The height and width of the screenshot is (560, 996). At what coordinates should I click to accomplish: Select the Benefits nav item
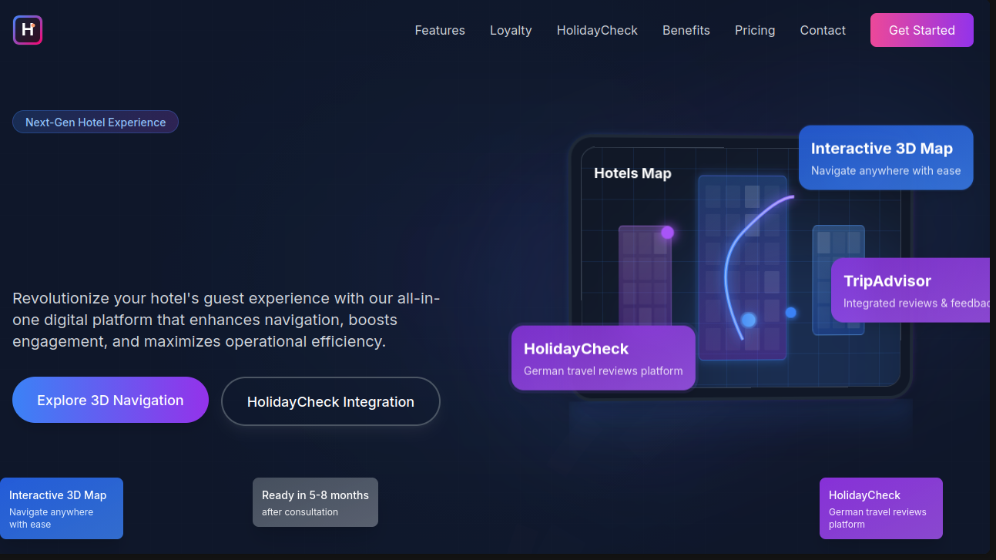[686, 30]
